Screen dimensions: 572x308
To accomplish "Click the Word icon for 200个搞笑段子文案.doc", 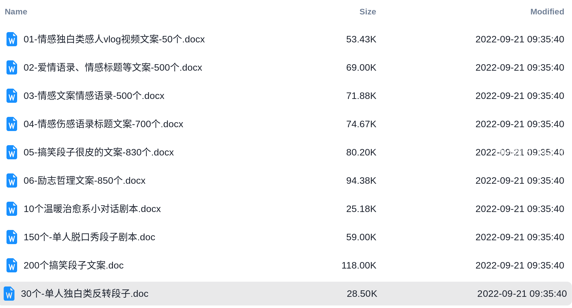I will [x=12, y=265].
